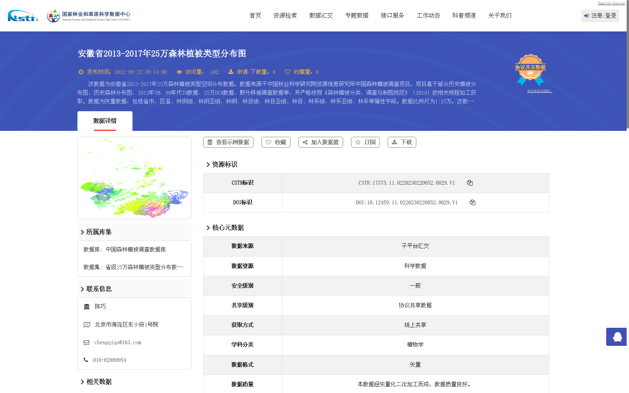Open the 数据汇交 menu item

pyautogui.click(x=321, y=16)
